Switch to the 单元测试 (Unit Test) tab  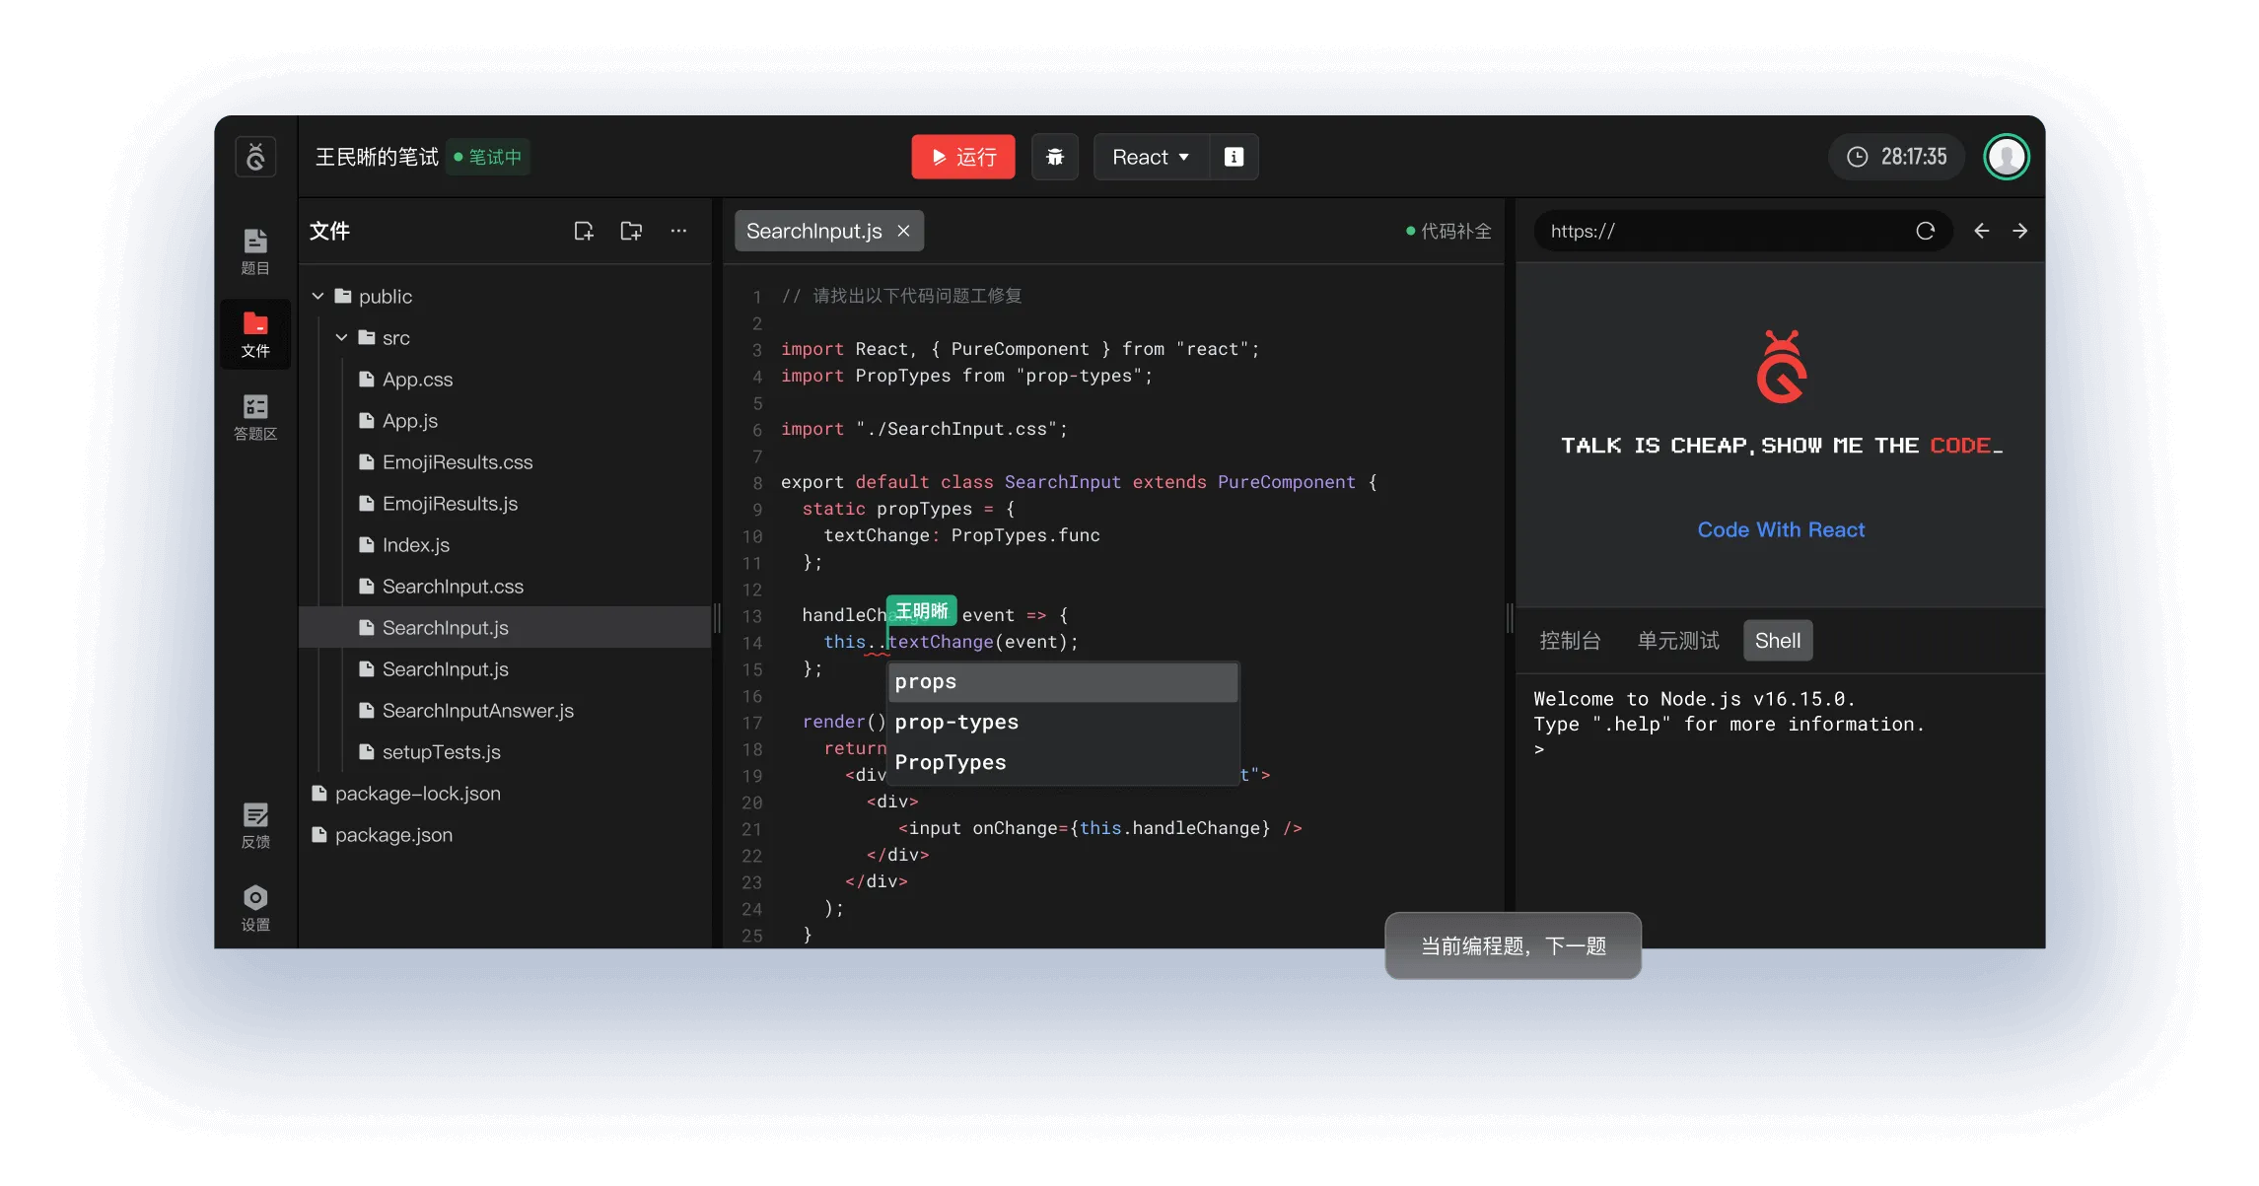(1676, 641)
